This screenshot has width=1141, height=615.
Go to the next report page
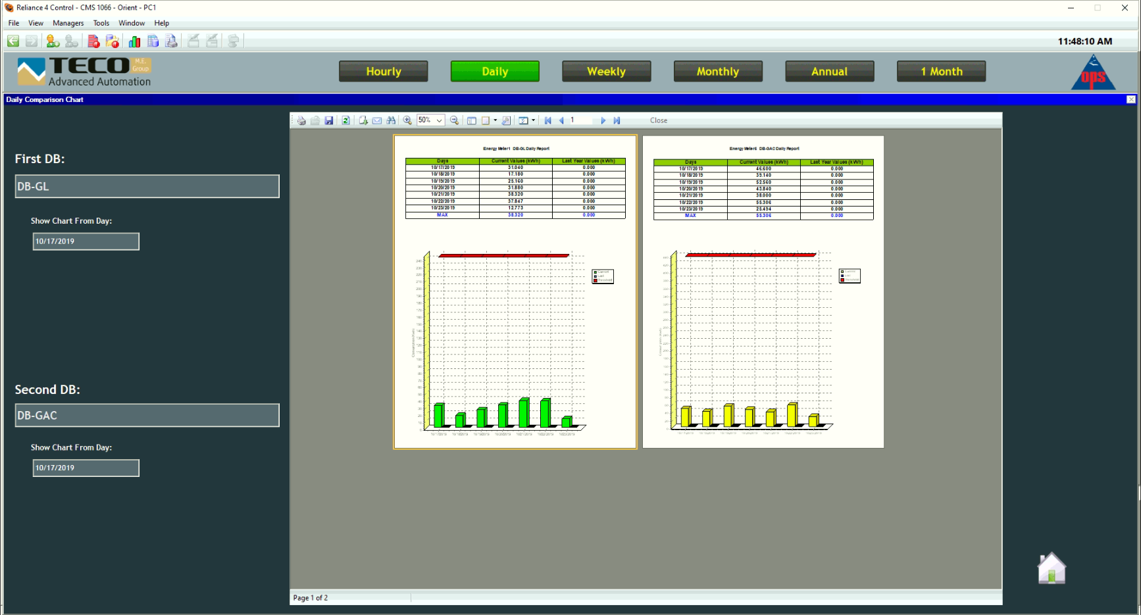(x=603, y=120)
